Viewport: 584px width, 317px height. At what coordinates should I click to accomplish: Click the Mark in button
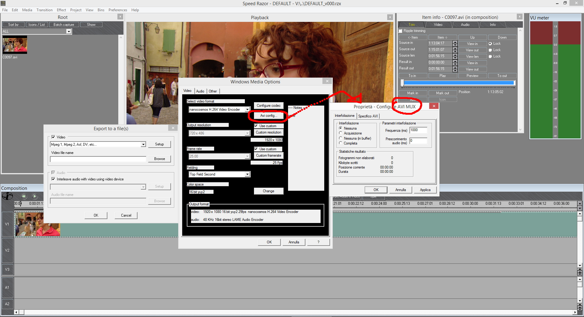coord(413,93)
